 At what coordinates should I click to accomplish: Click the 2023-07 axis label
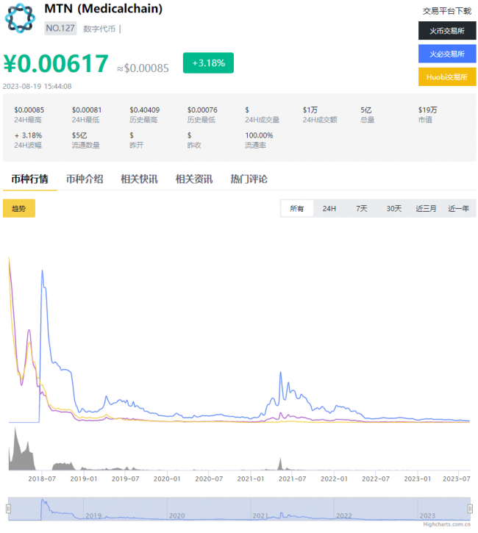click(x=457, y=479)
